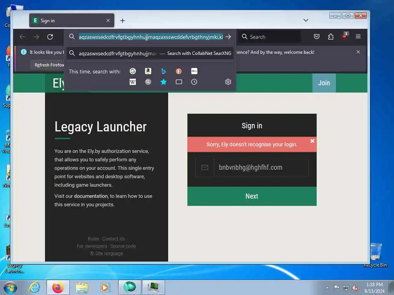The height and width of the screenshot is (295, 394).
Task: Search in Bookmarks star icon
Action: coord(163,82)
